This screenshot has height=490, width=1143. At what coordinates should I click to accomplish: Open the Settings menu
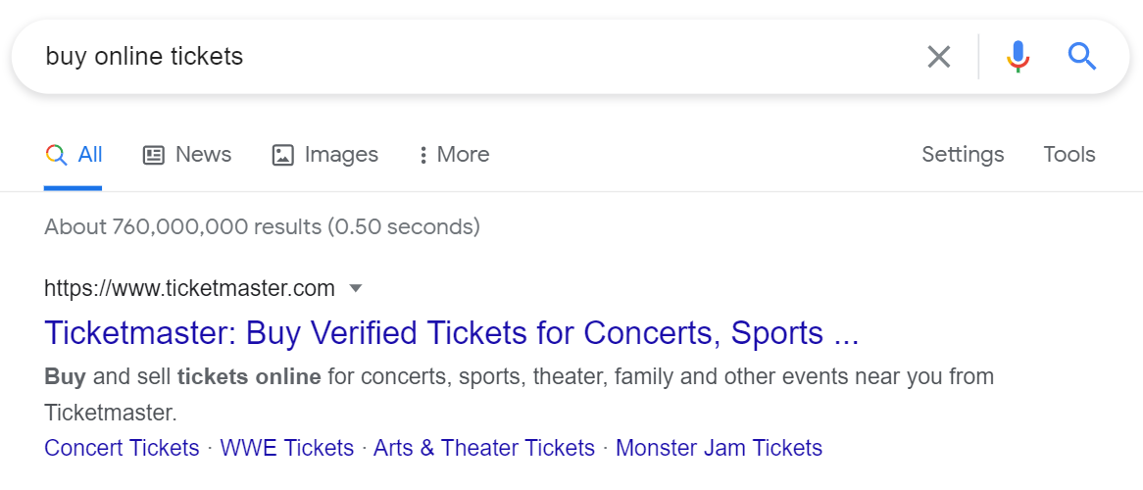[963, 155]
